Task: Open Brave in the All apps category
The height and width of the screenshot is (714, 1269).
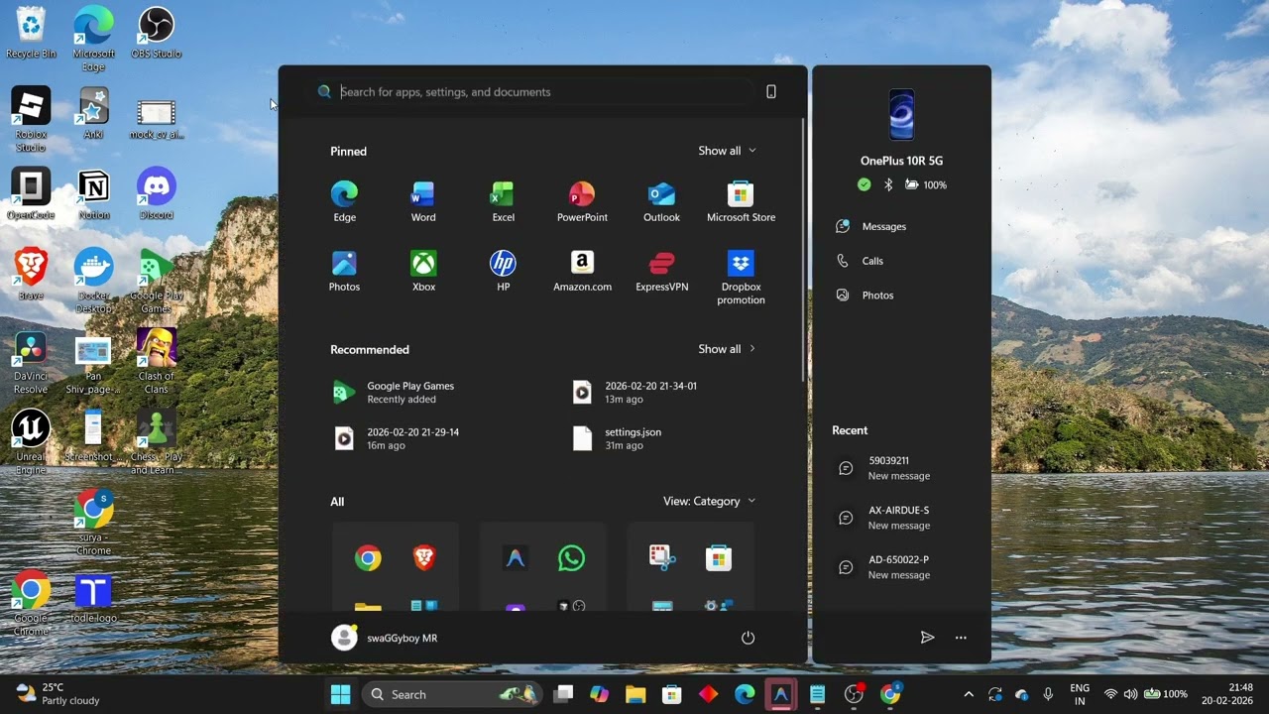Action: [424, 558]
